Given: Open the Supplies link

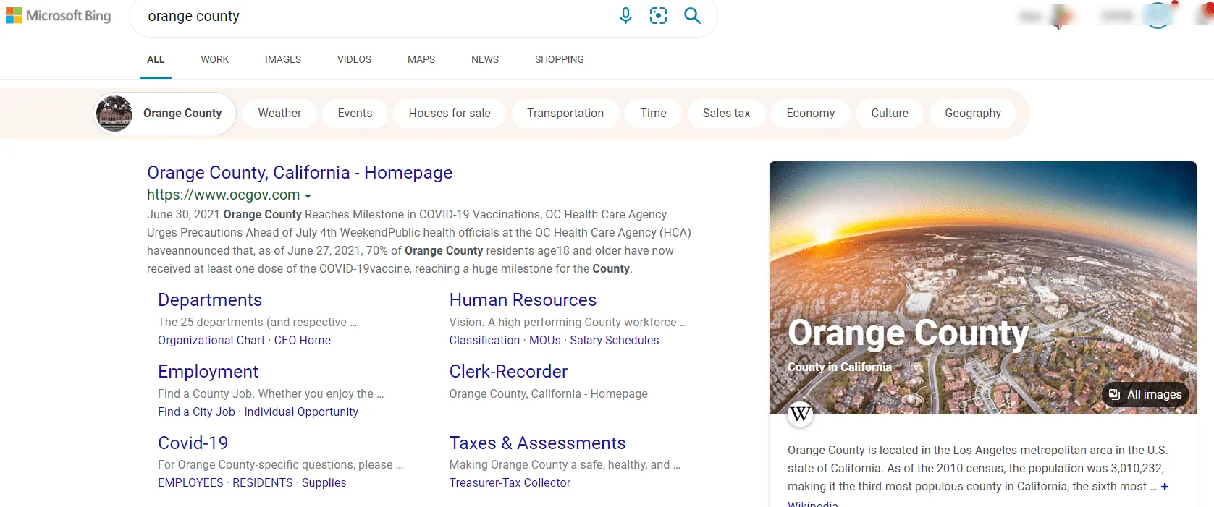Looking at the screenshot, I should (324, 483).
